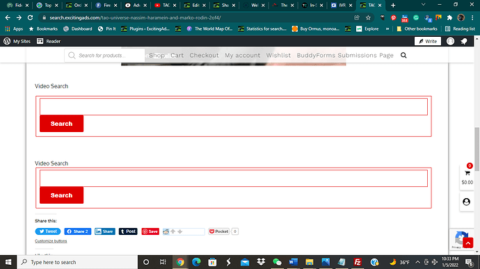
Task: Open the Chrome extensions puzzle icon
Action: 449,18
